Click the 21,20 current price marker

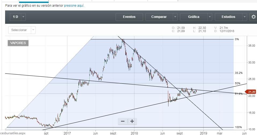[251, 92]
